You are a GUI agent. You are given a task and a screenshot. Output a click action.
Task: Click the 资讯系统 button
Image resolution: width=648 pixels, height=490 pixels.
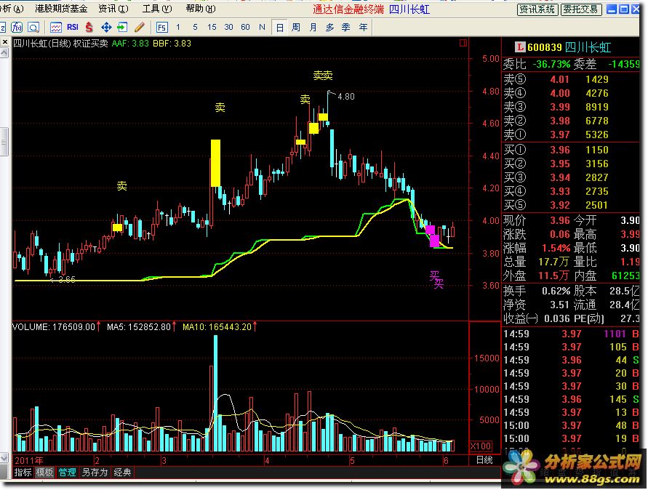[x=537, y=9]
